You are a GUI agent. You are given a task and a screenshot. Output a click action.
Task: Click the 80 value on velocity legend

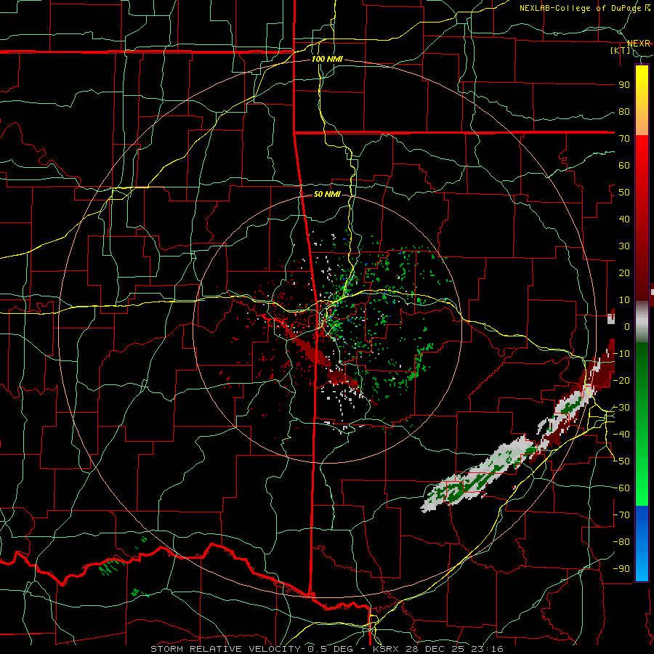(624, 112)
